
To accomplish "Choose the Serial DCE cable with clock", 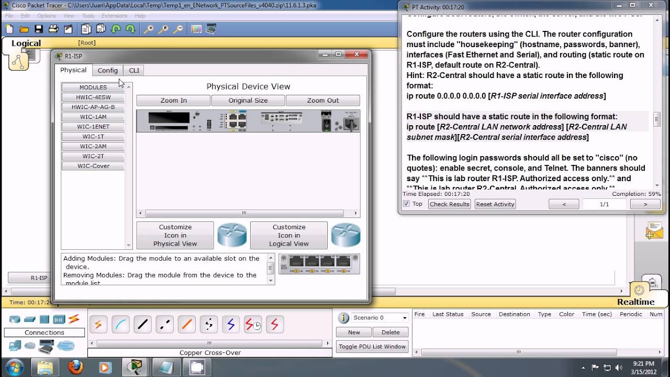I will [253, 325].
